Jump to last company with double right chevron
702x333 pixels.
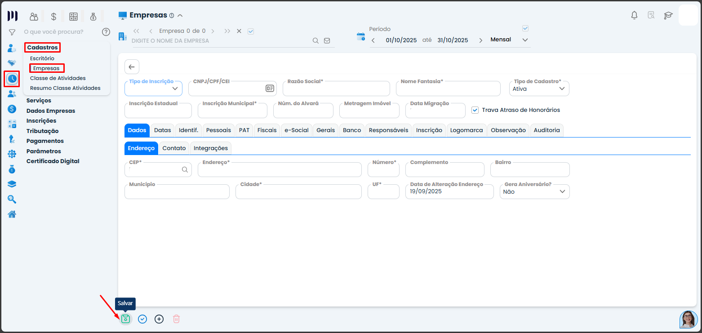coord(227,31)
